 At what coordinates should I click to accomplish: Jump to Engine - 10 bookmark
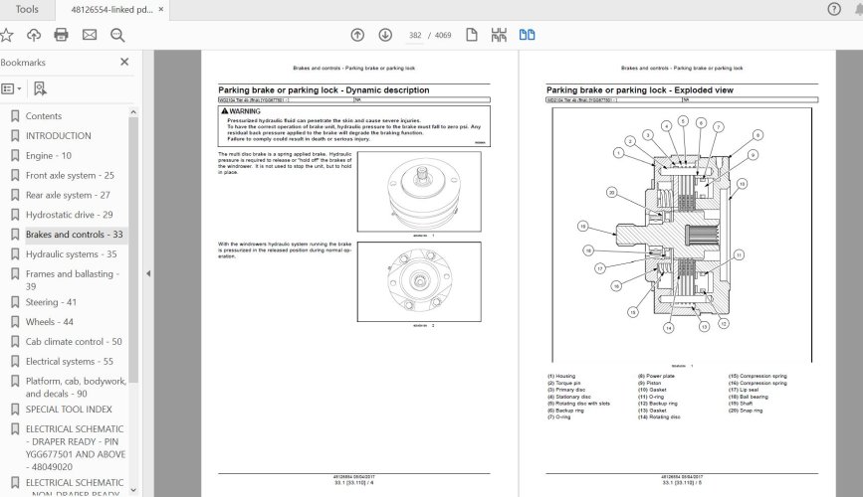point(49,156)
